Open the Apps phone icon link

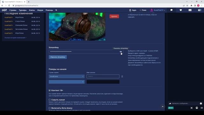coord(133,10)
